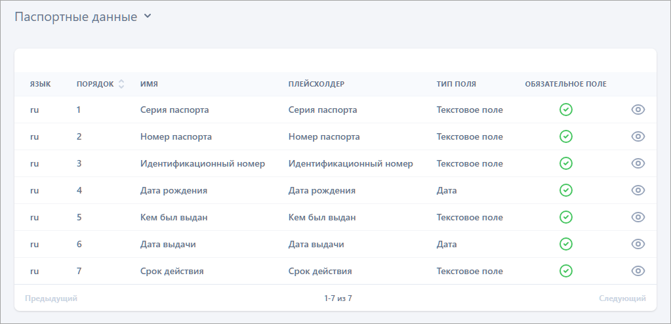Click required checkmark for Кем был выдан
This screenshot has width=671, height=324.
566,217
